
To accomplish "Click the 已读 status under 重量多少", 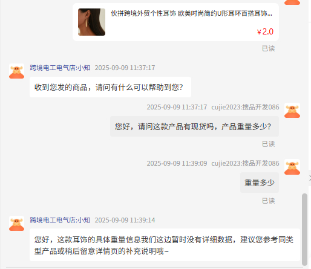I will [x=268, y=201].
